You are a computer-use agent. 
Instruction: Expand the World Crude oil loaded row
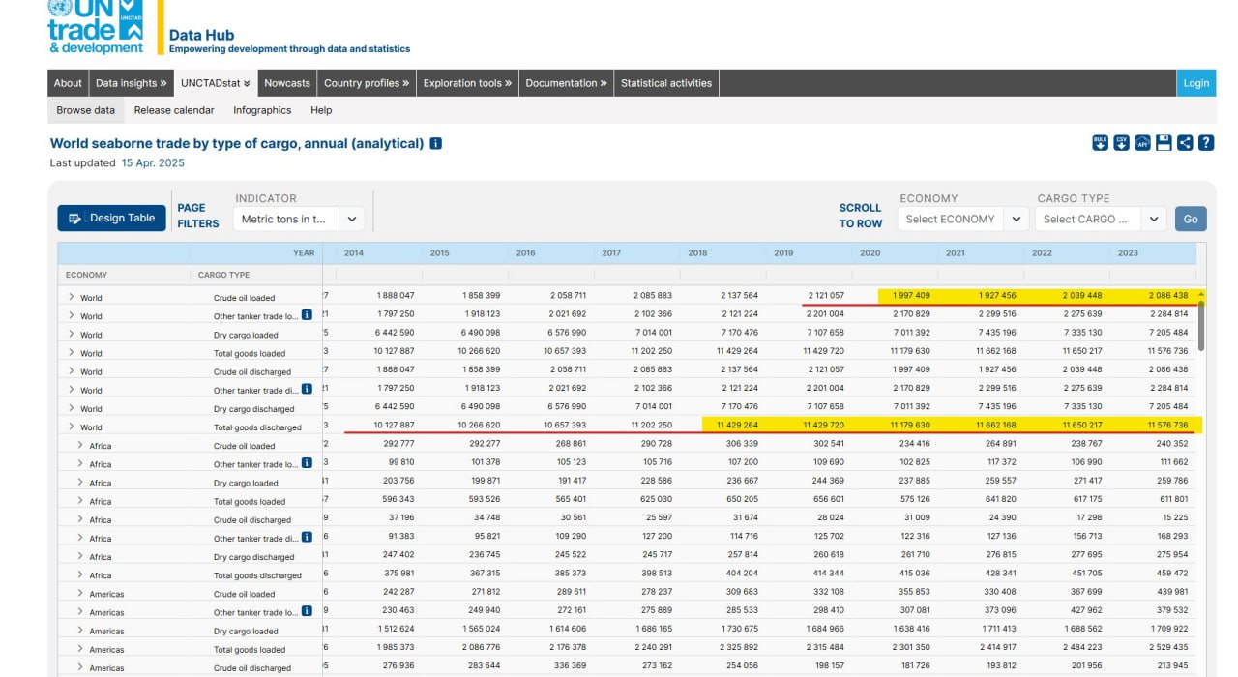tap(72, 297)
